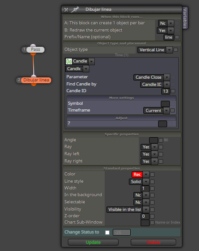Tick checkbox beside Ray right

click(161, 161)
